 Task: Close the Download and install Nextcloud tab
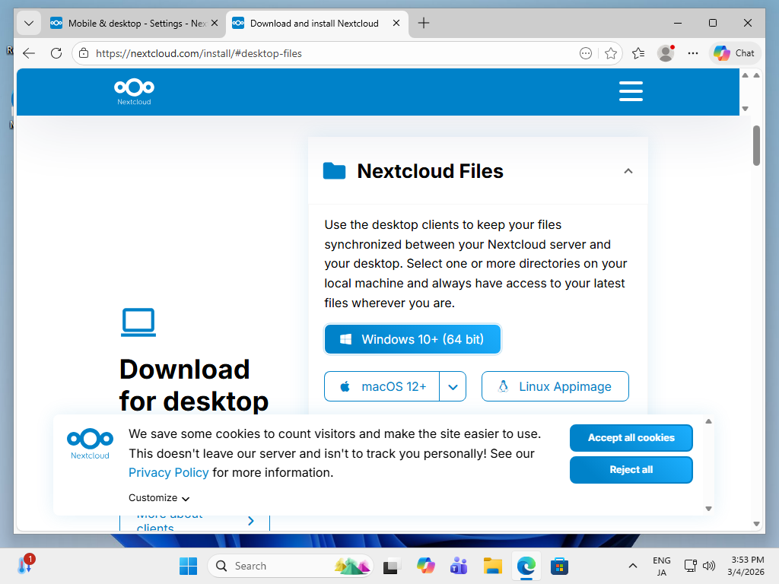click(x=396, y=24)
